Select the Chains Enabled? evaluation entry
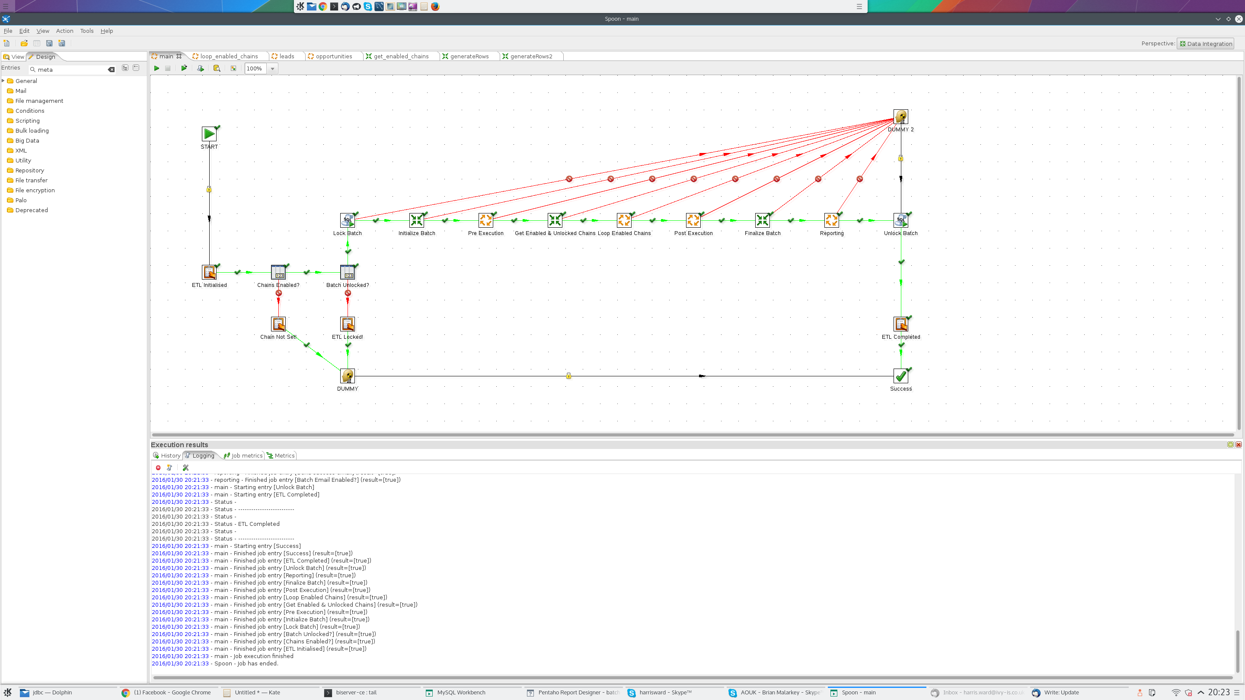Screen dimensions: 1245x700 coord(278,272)
